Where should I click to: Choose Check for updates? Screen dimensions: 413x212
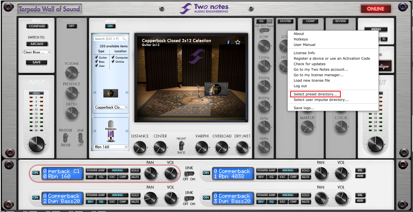click(309, 64)
